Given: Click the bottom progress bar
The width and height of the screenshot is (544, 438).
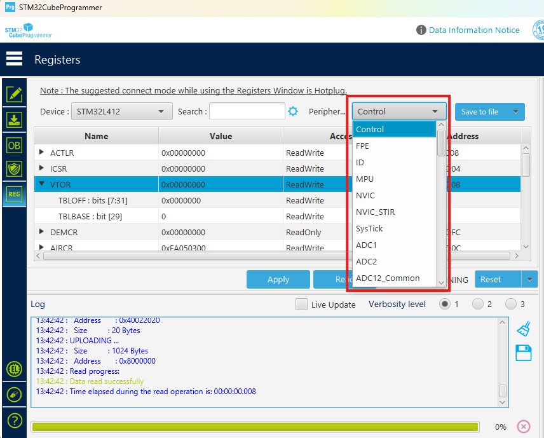Looking at the screenshot, I should [255, 427].
